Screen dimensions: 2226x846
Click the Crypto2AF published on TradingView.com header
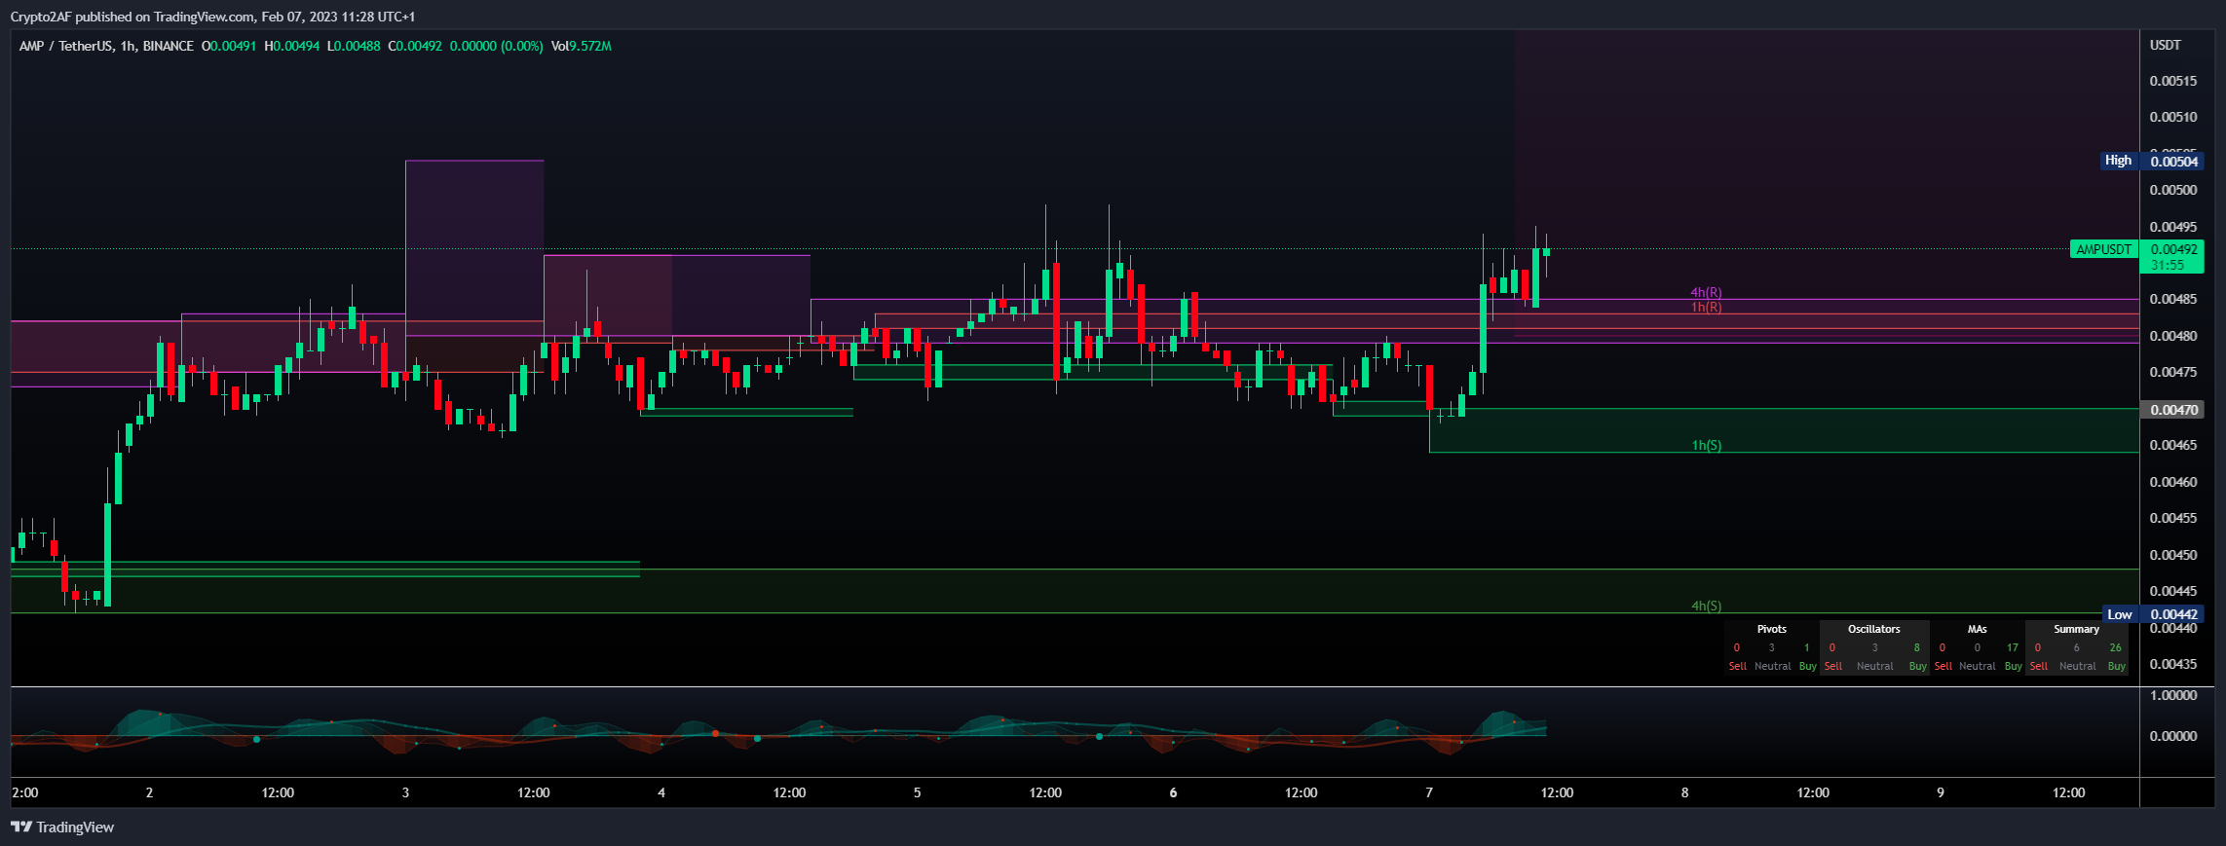(212, 17)
